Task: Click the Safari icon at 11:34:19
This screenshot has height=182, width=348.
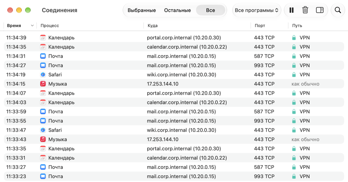Action: pos(43,75)
